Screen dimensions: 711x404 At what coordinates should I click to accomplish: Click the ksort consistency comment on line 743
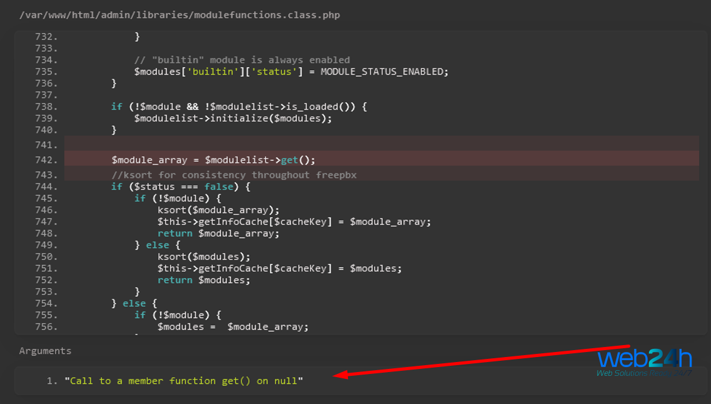pos(233,175)
